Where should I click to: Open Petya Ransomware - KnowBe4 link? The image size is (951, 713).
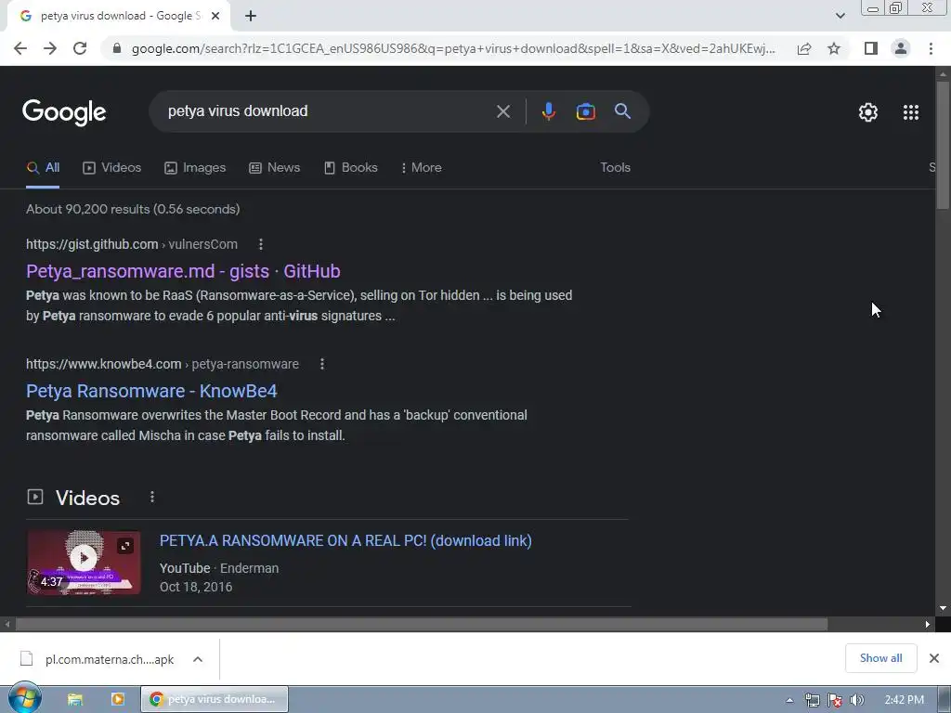click(151, 391)
